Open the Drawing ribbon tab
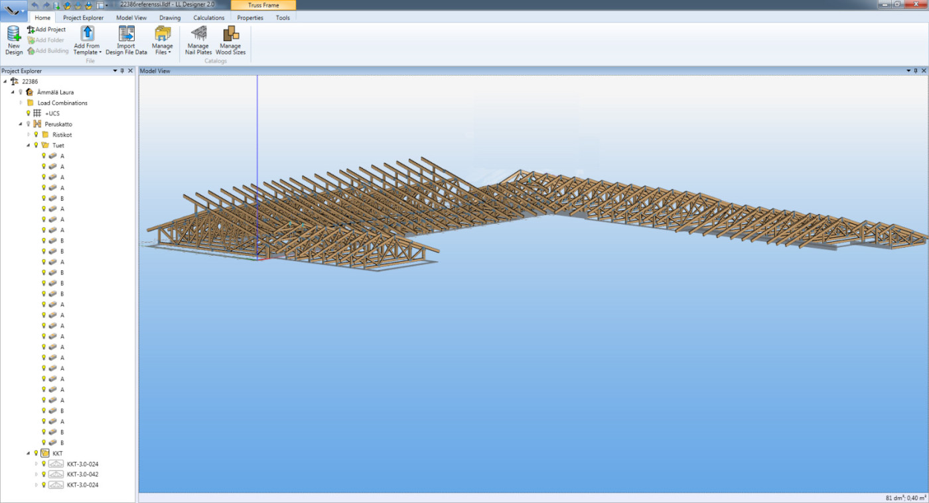 pos(170,18)
